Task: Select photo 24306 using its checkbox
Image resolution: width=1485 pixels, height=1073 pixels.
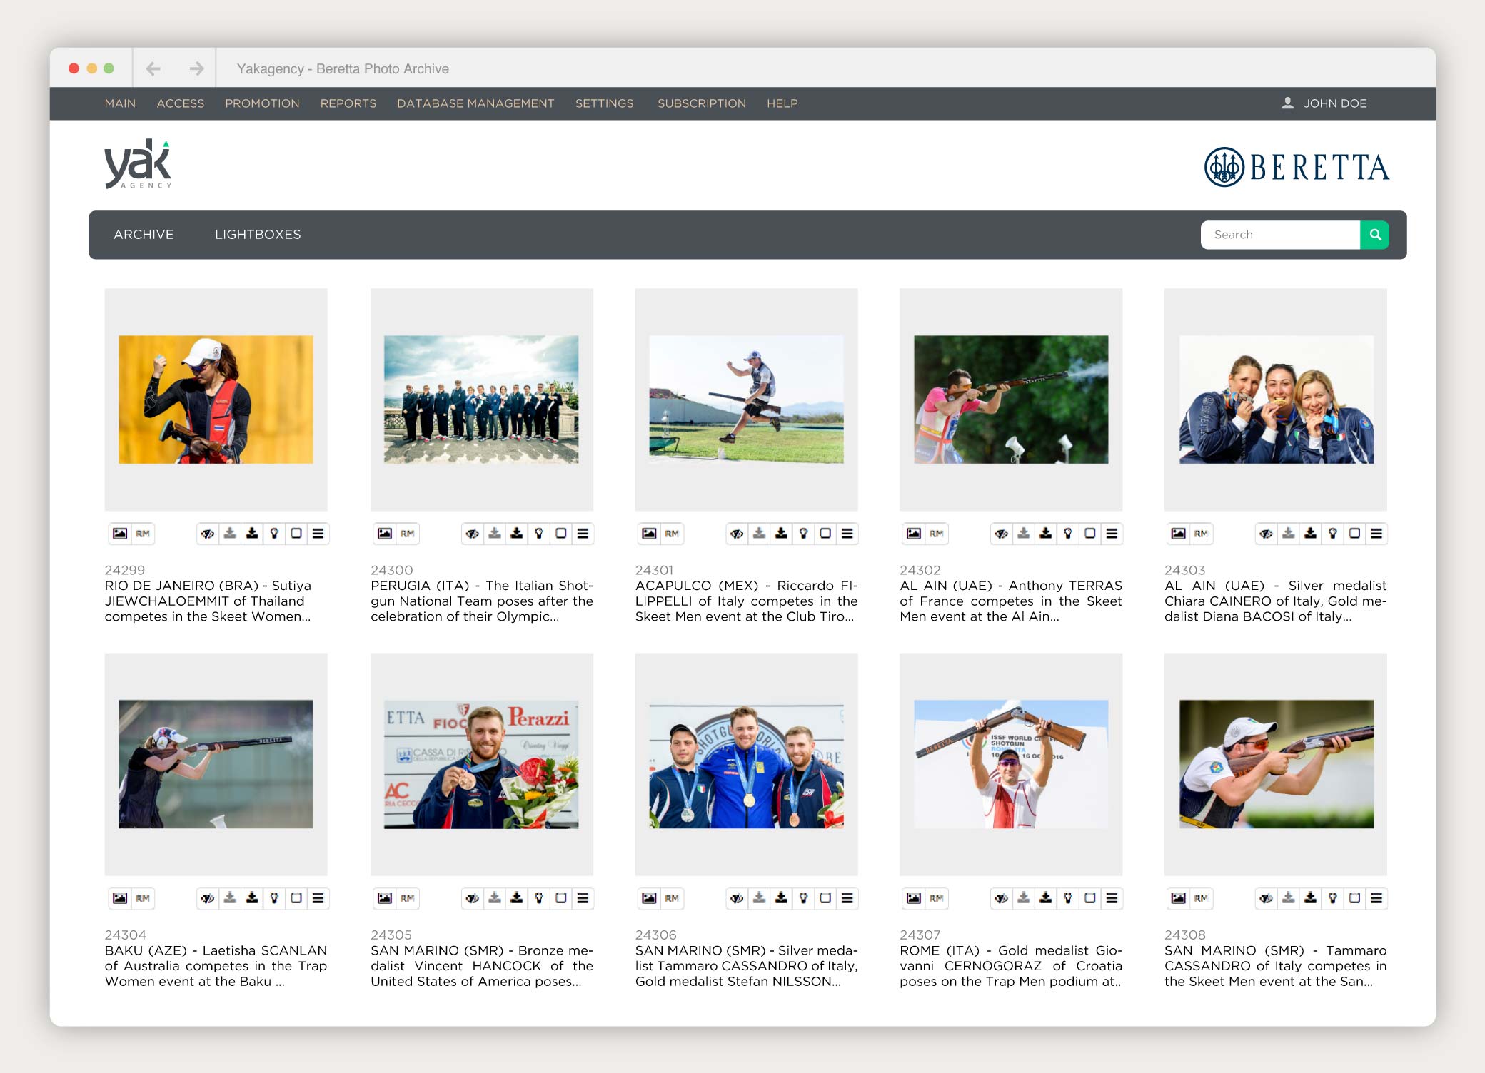Action: (x=826, y=898)
